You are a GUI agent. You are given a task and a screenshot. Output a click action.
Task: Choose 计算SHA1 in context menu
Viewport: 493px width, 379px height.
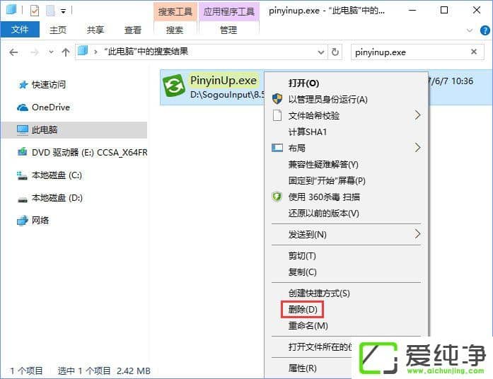click(308, 132)
